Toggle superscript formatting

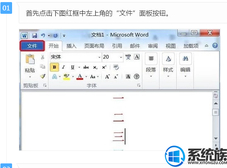[x=104, y=67]
